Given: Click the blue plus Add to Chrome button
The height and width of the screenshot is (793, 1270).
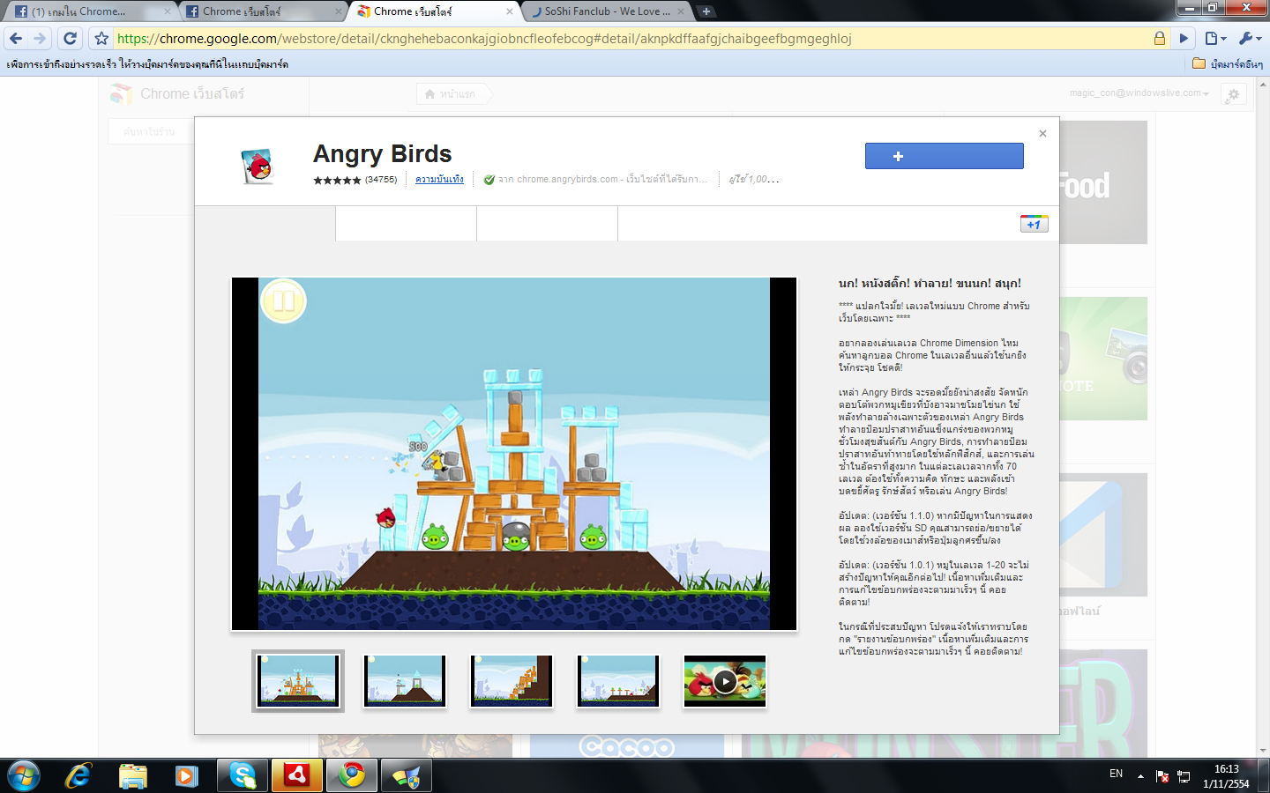Looking at the screenshot, I should click(x=944, y=156).
